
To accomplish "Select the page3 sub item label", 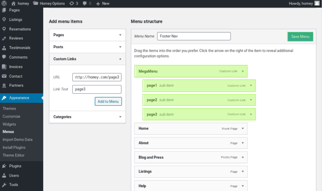I will pos(152,114).
